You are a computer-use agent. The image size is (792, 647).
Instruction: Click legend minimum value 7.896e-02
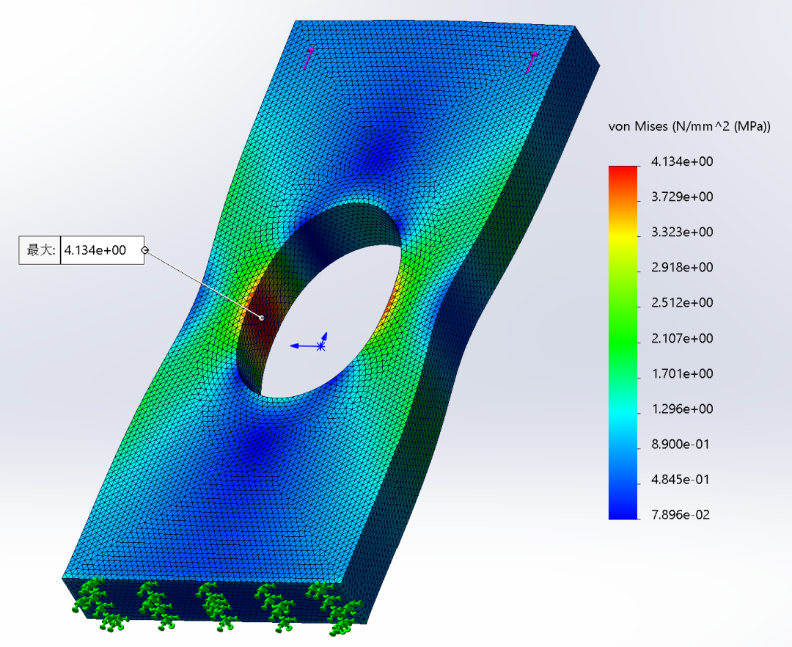click(681, 515)
